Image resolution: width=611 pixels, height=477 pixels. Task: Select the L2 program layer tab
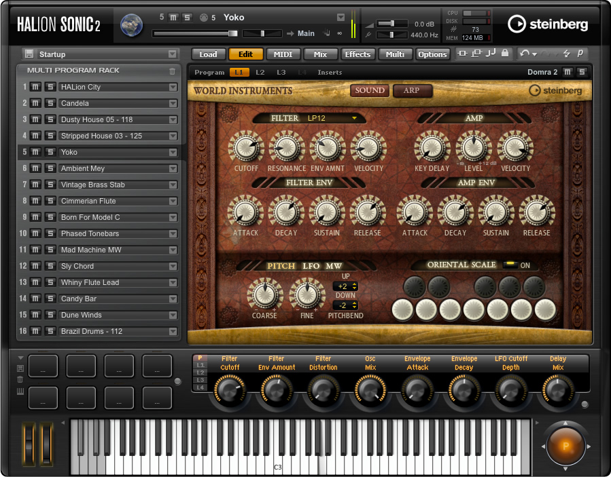pyautogui.click(x=260, y=72)
